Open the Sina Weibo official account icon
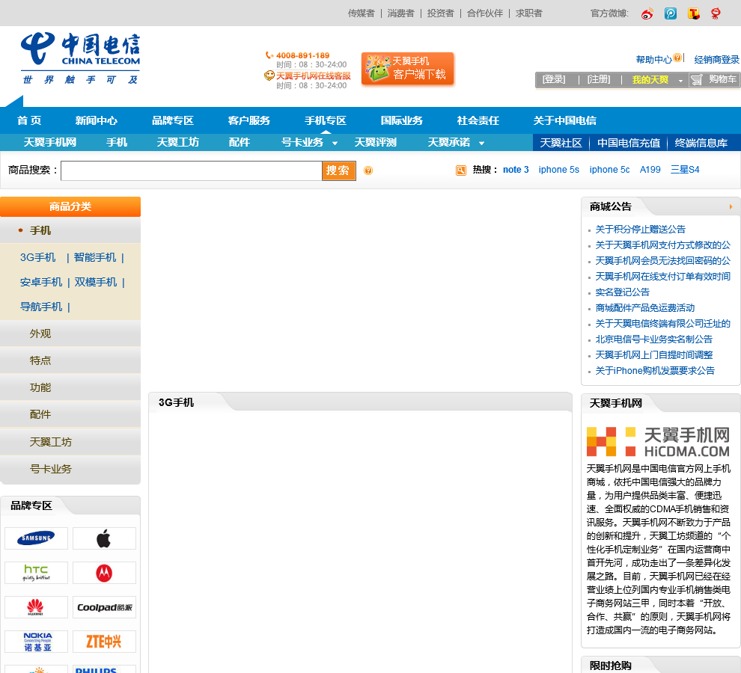The height and width of the screenshot is (673, 741). point(647,13)
